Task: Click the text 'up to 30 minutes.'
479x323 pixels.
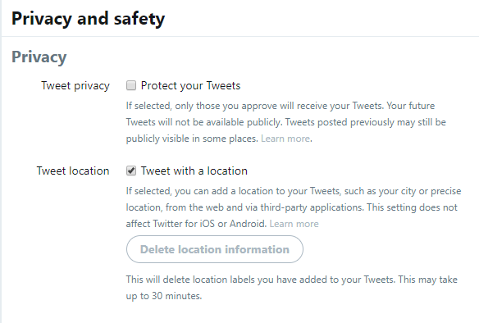Action: coord(164,296)
